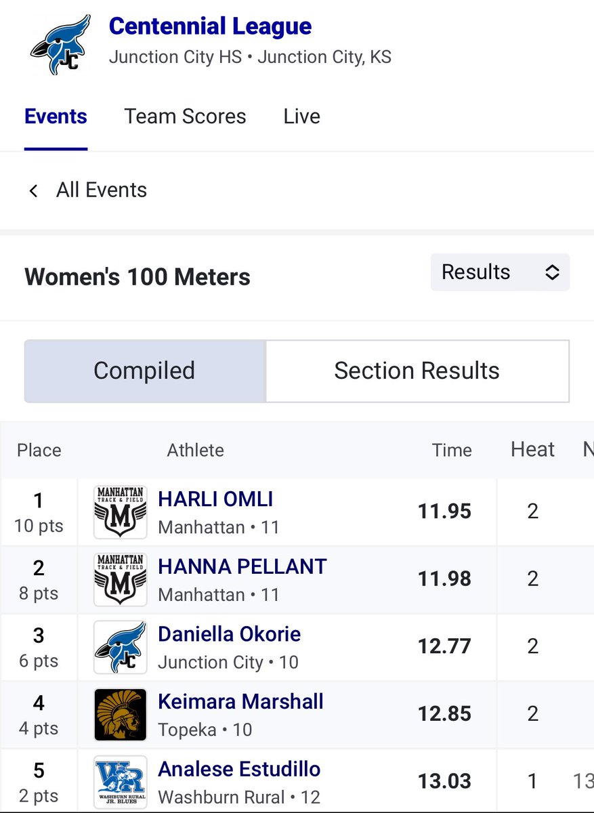Open Daniella Okorie athlete profile
This screenshot has width=594, height=813.
(229, 634)
